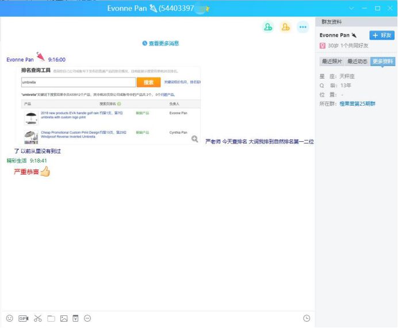Viewport: 398px width, 328px height.
Task: Click the 群友资料 panel header
Action: point(357,22)
